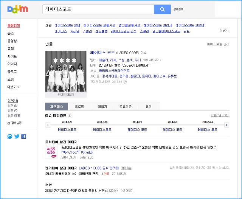242x199 pixels.
Task: Open LADIES' CODE 공식 팬카페 link
Action: coord(99,168)
